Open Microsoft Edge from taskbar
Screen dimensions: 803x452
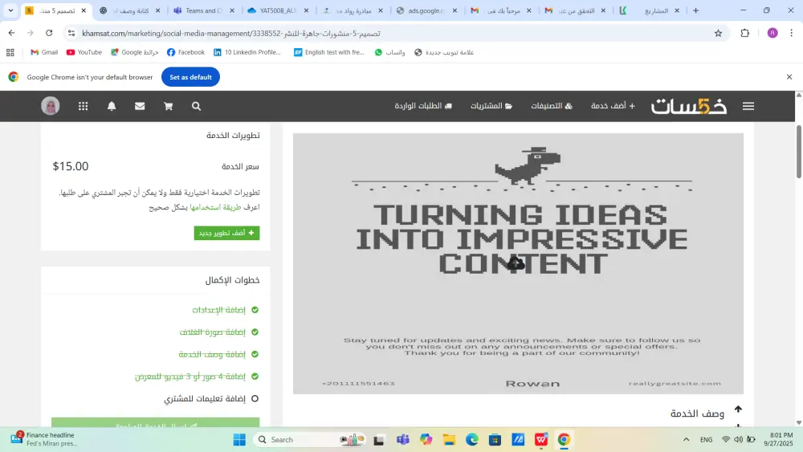coord(472,440)
